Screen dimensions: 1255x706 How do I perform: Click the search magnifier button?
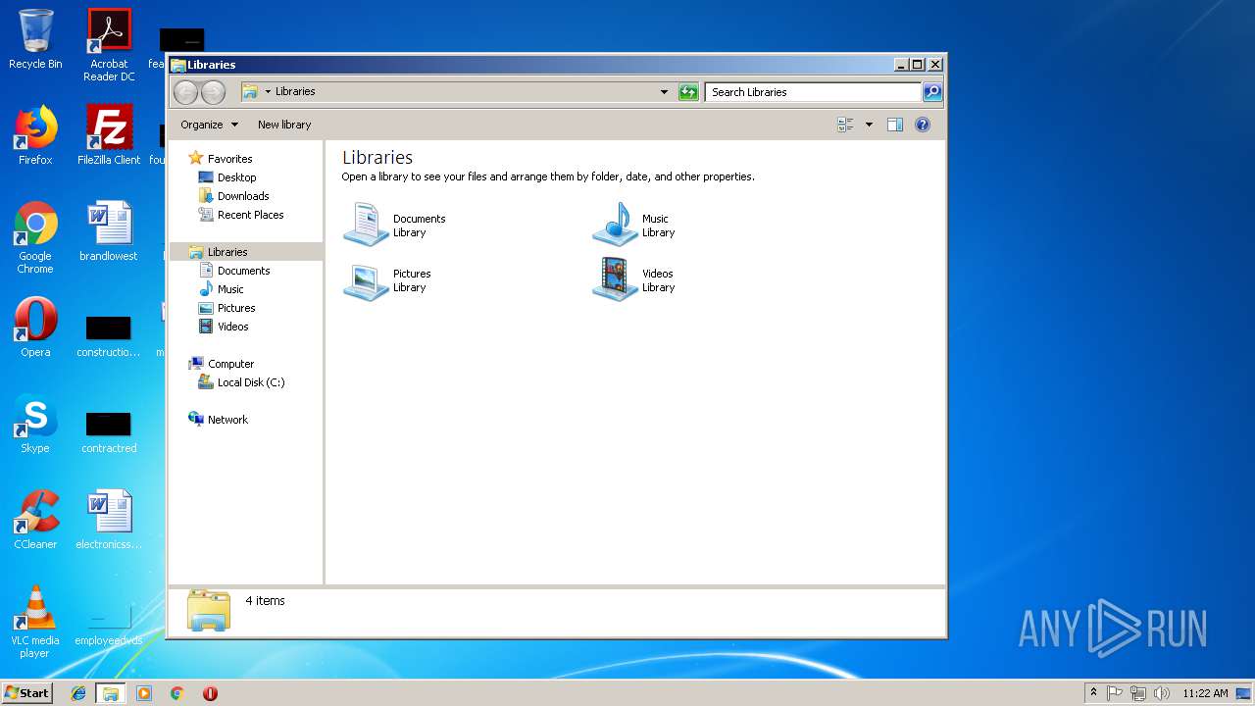click(932, 92)
